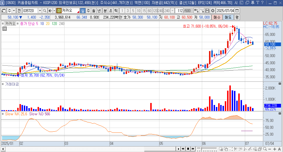Add line overlay indicator icon

coord(202,11)
